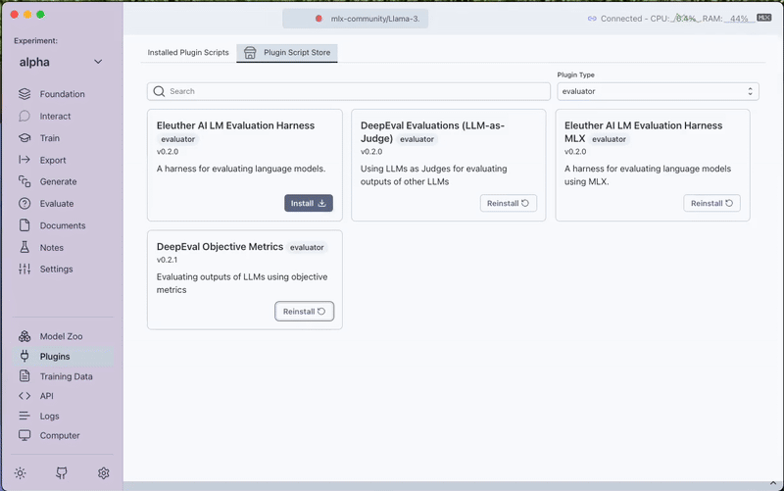Image resolution: width=784 pixels, height=491 pixels.
Task: Click the Computer monitor icon
Action: click(x=24, y=435)
